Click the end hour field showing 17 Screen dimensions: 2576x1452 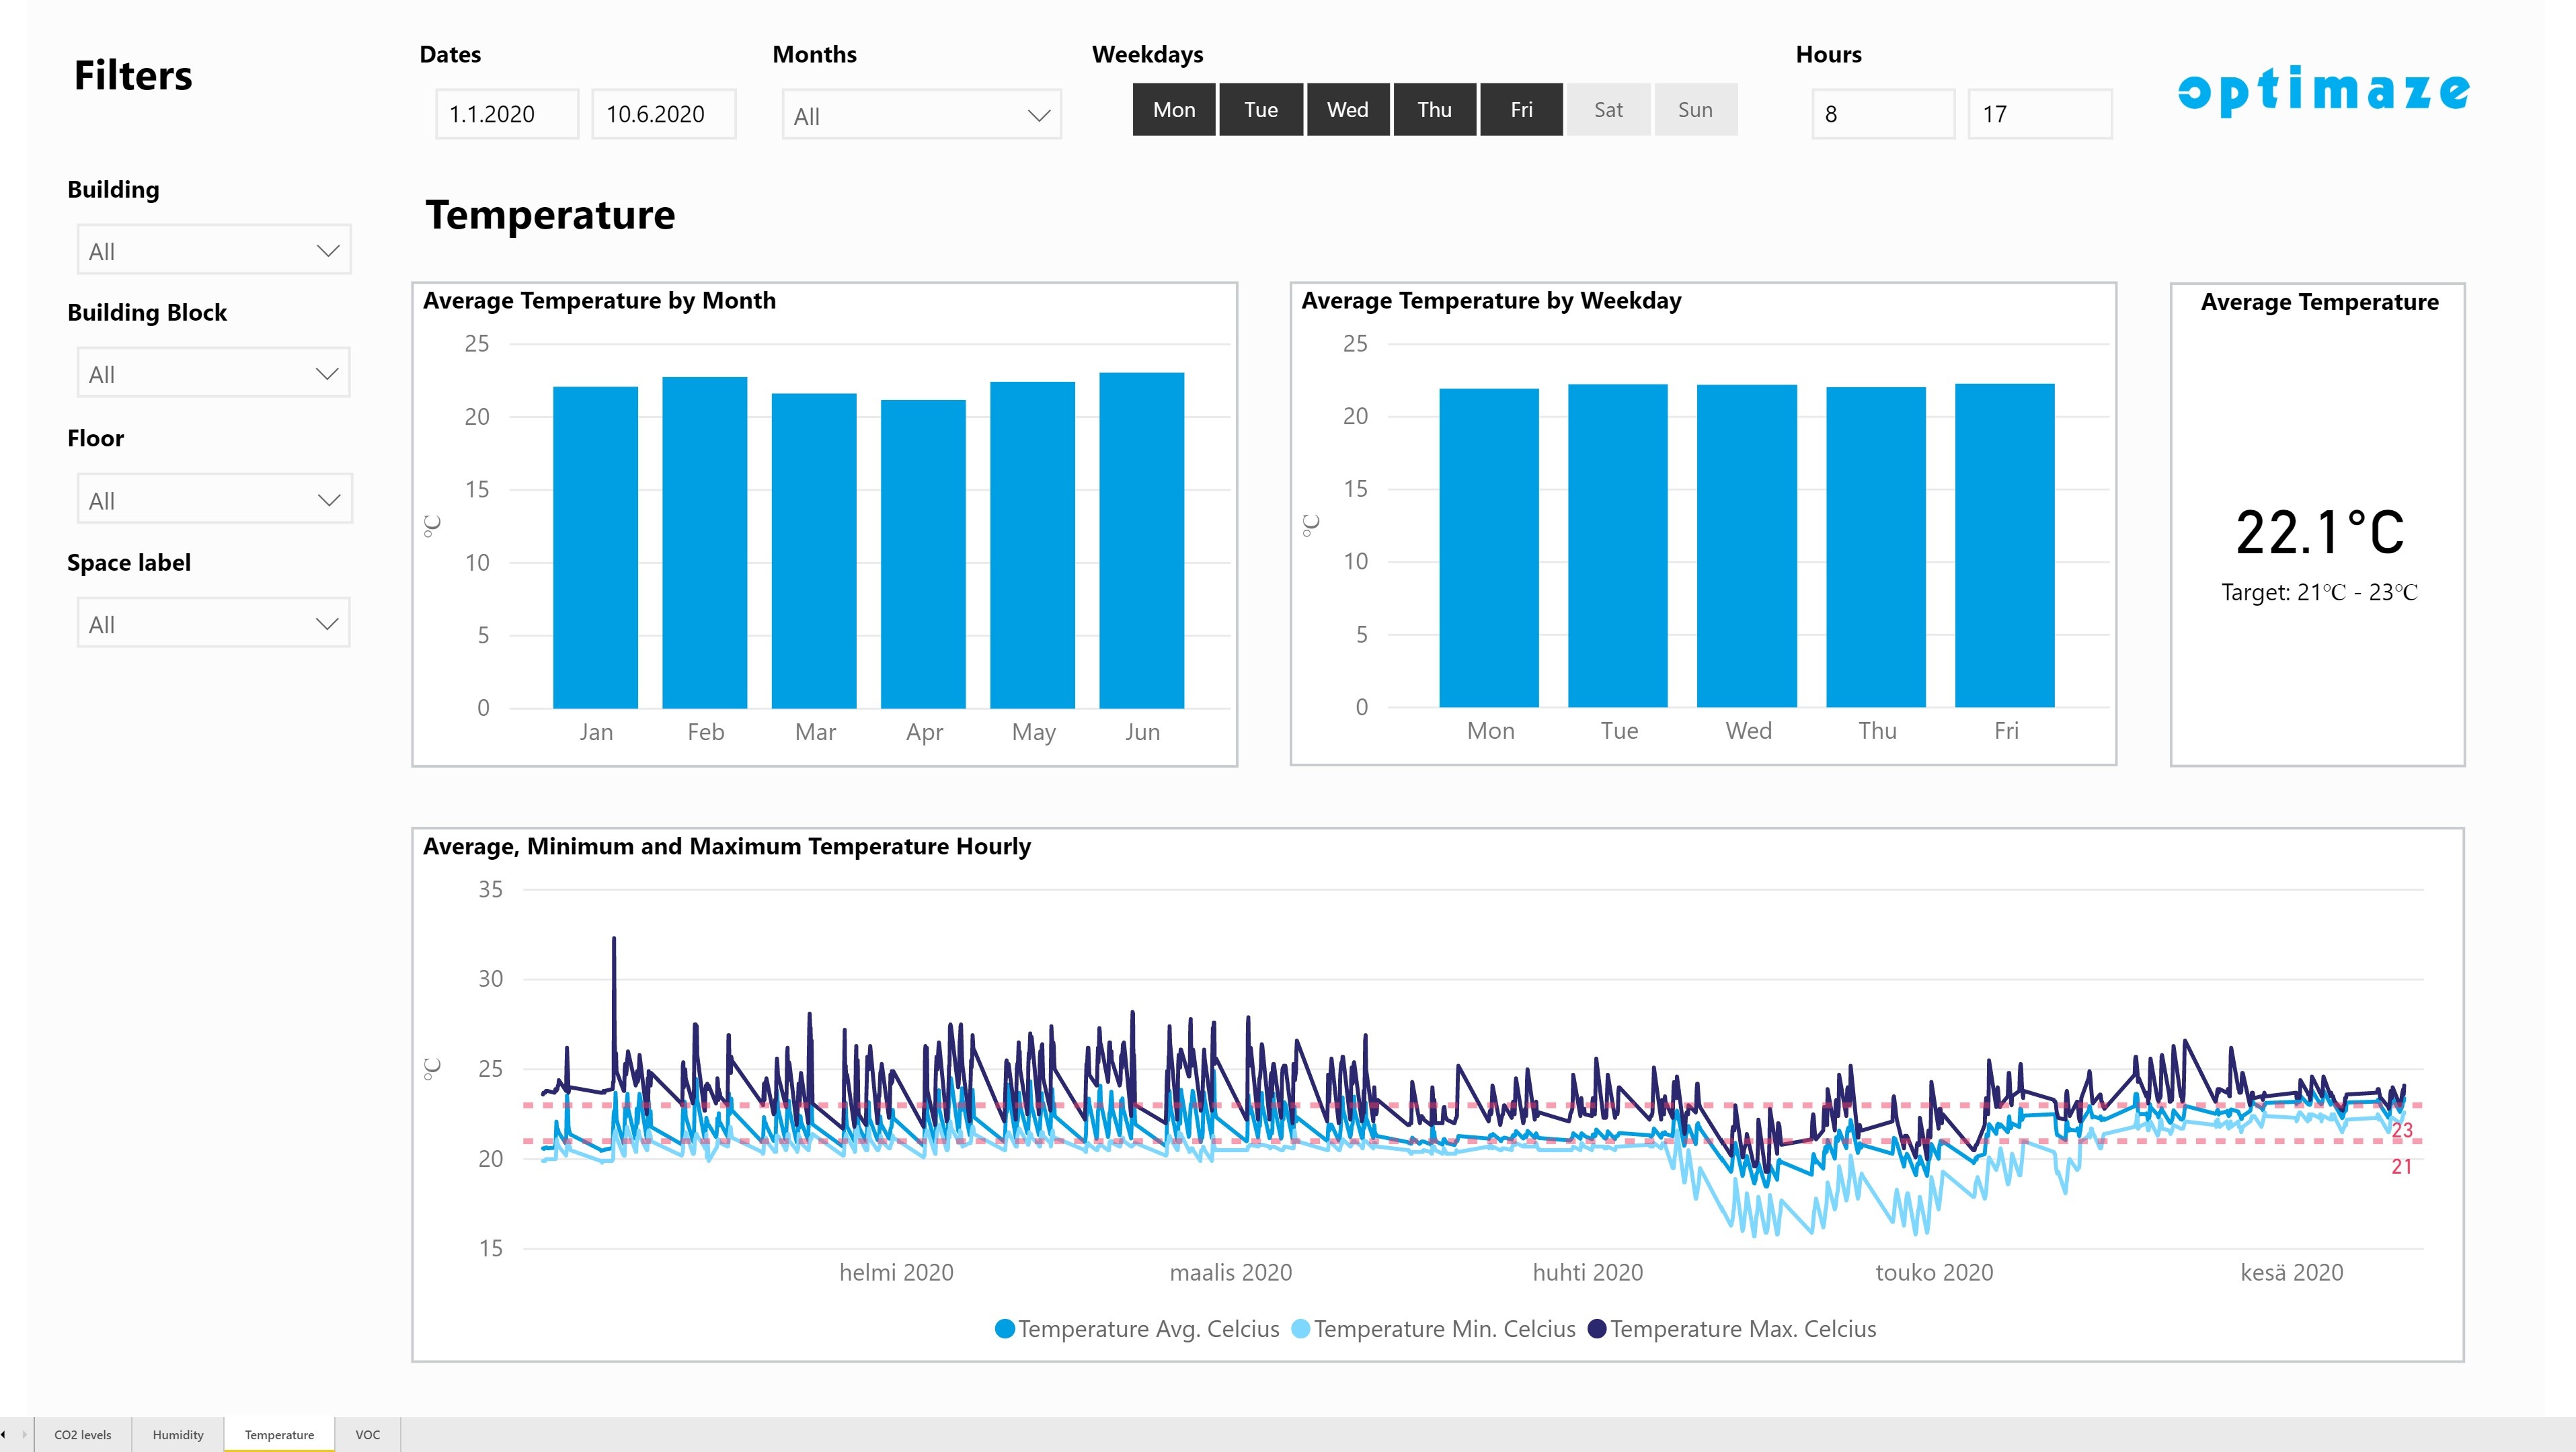(x=2039, y=114)
